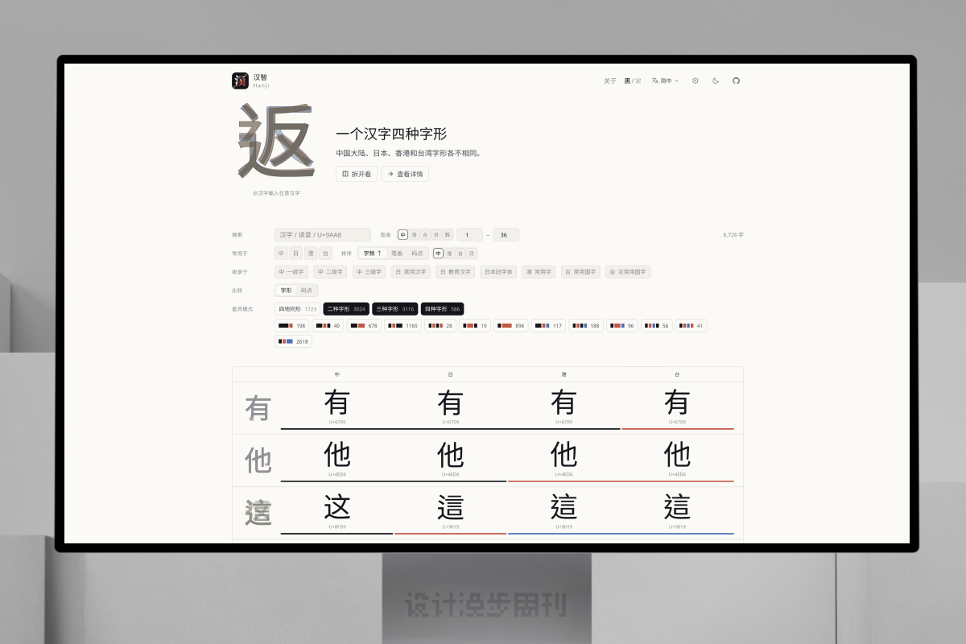Focus the 汉字 / 读音 search field
This screenshot has height=644, width=966.
pyautogui.click(x=323, y=235)
